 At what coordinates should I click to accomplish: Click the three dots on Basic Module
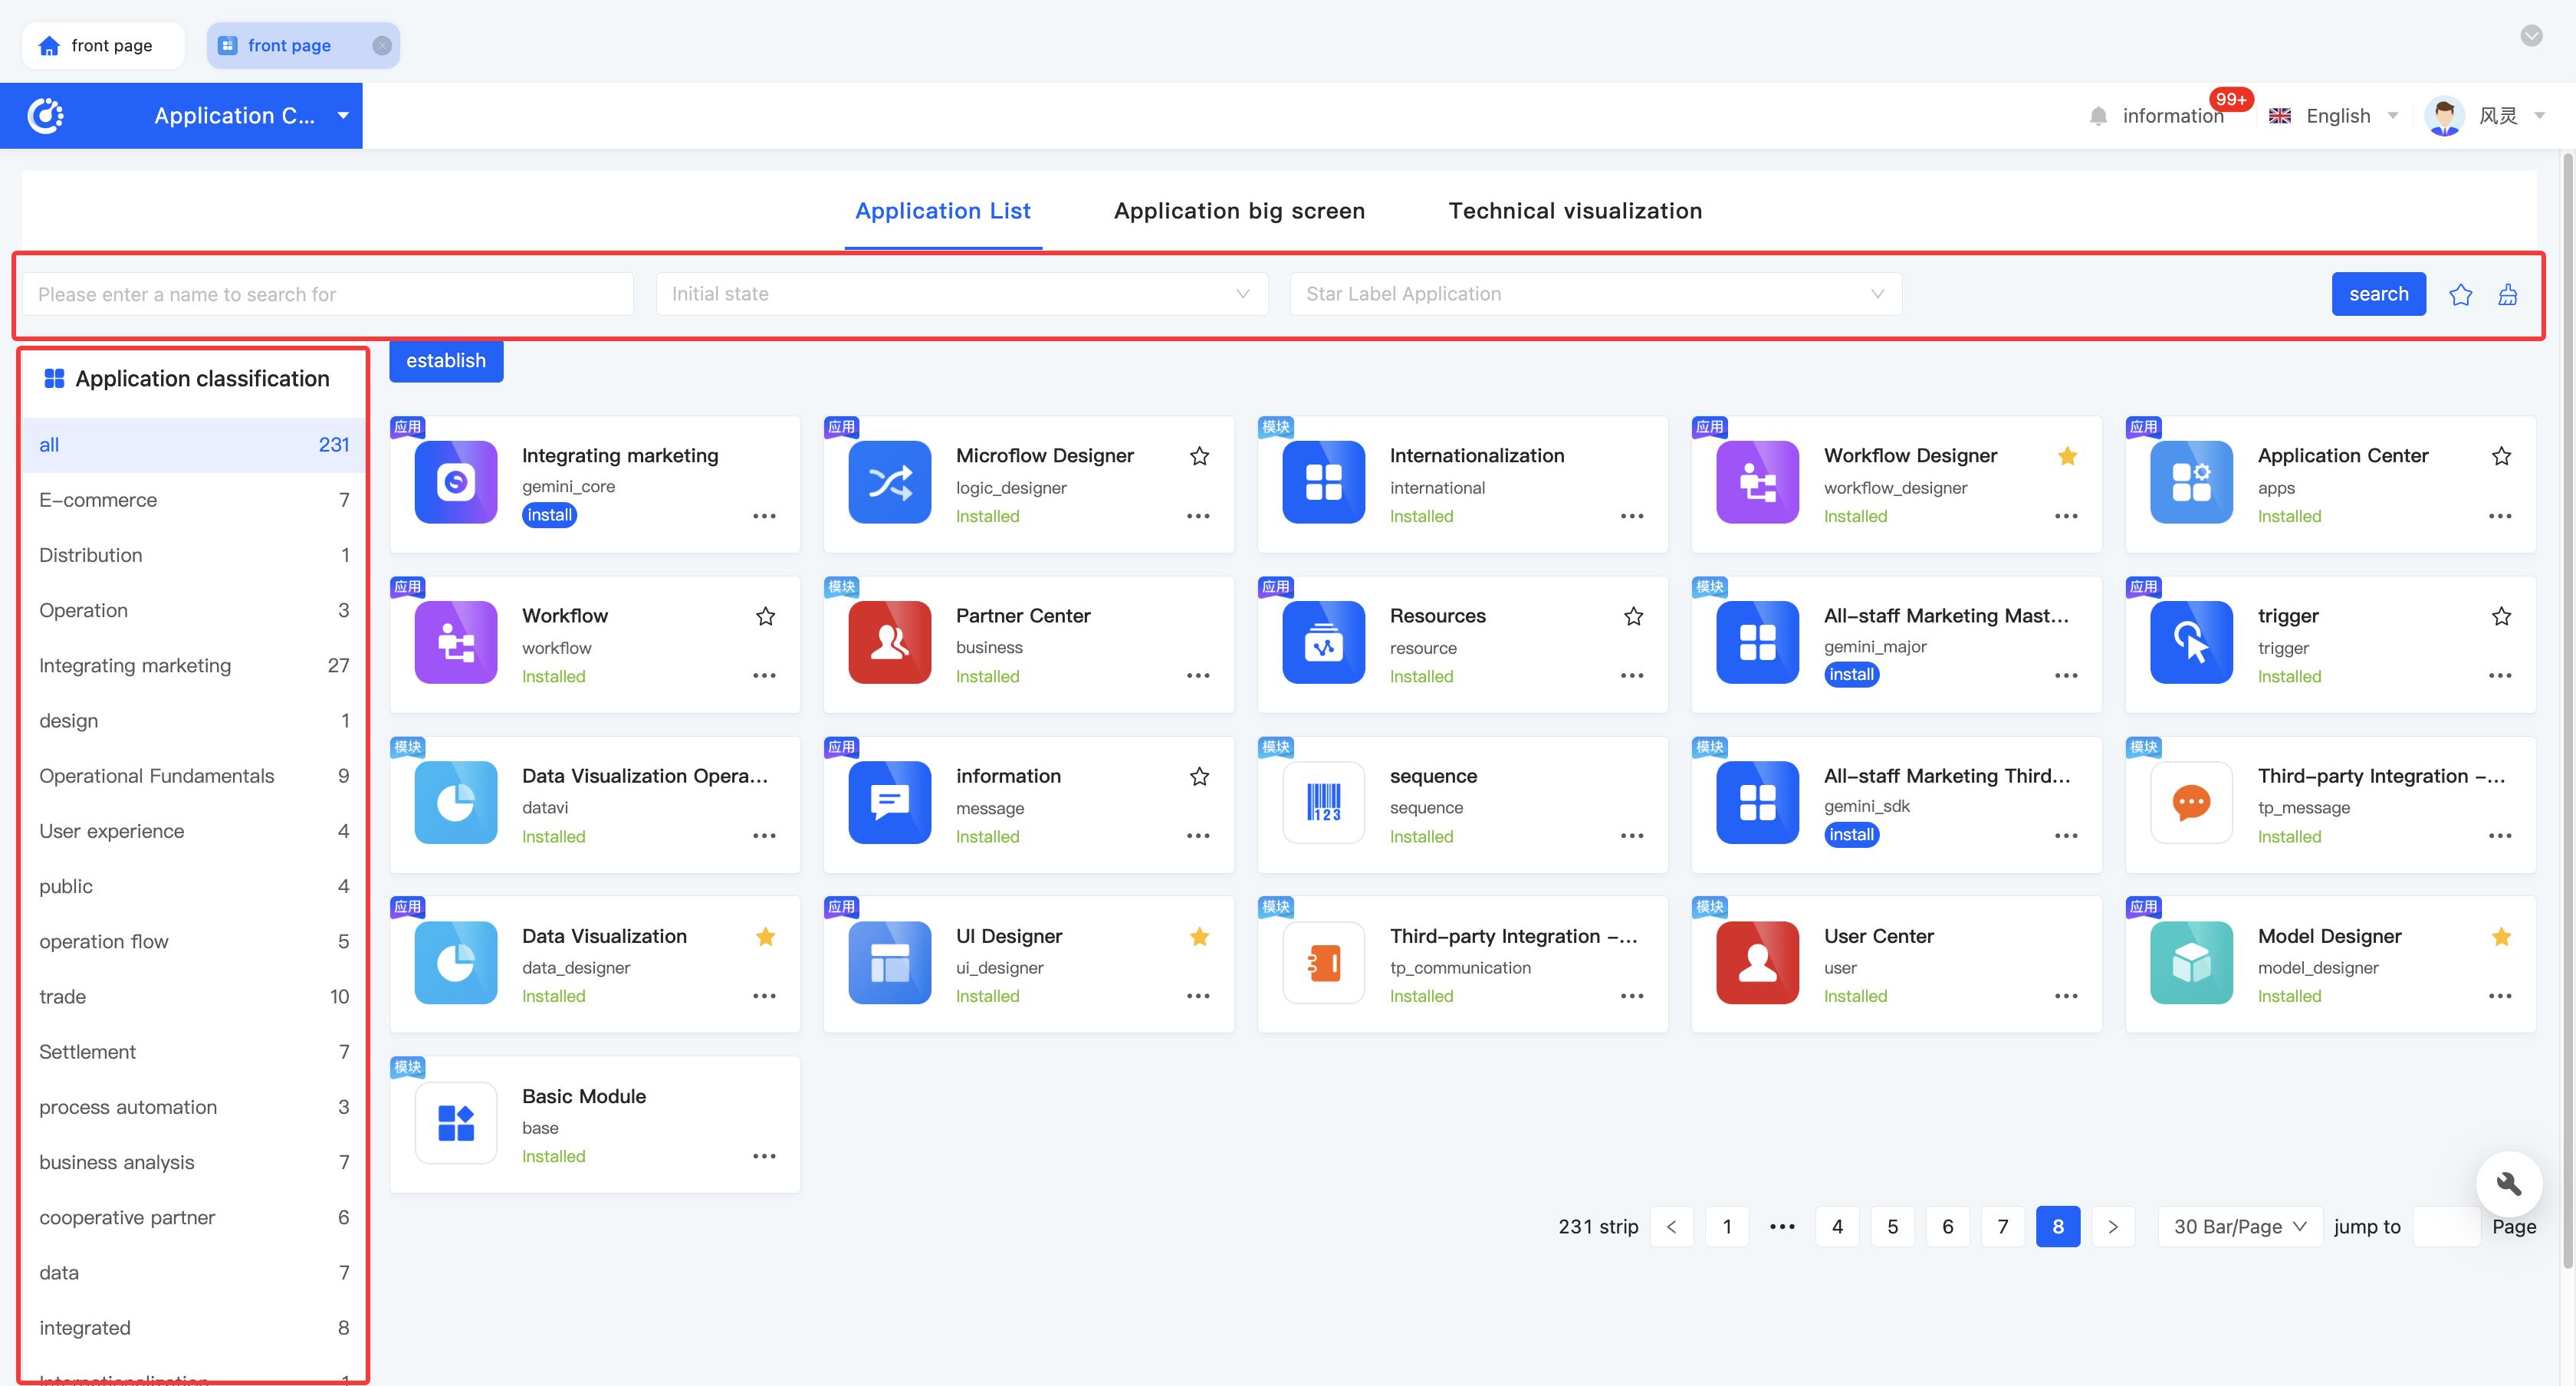pos(764,1156)
